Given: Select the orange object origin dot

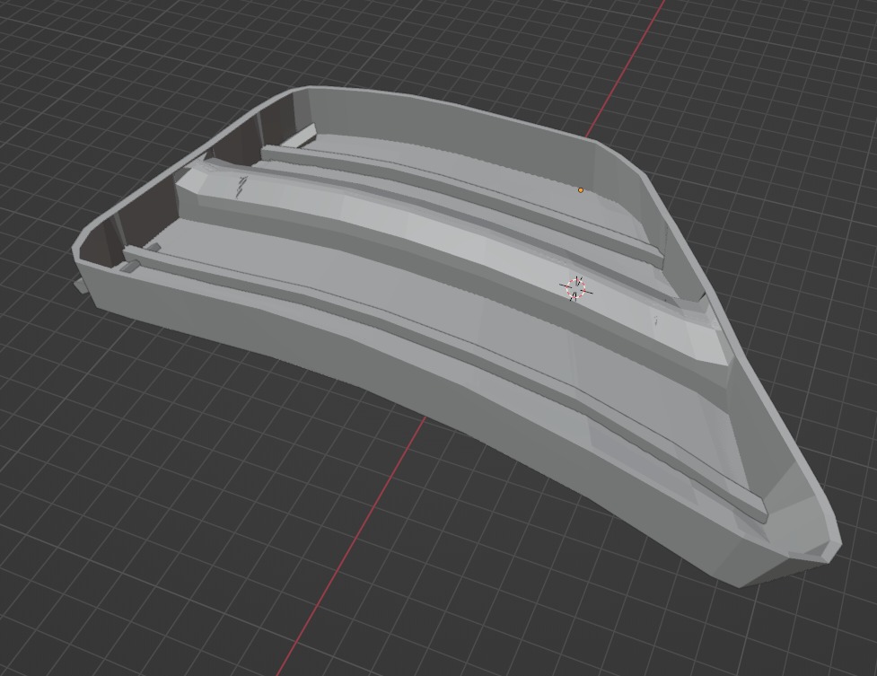Looking at the screenshot, I should tap(581, 190).
